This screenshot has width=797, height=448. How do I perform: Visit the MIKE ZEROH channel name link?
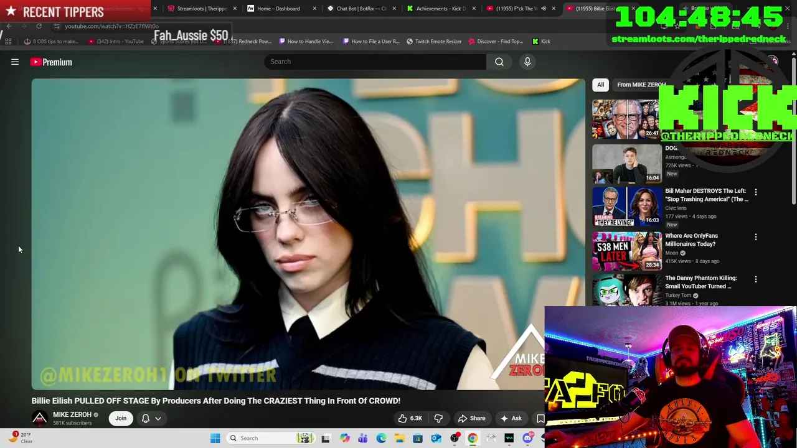72,414
